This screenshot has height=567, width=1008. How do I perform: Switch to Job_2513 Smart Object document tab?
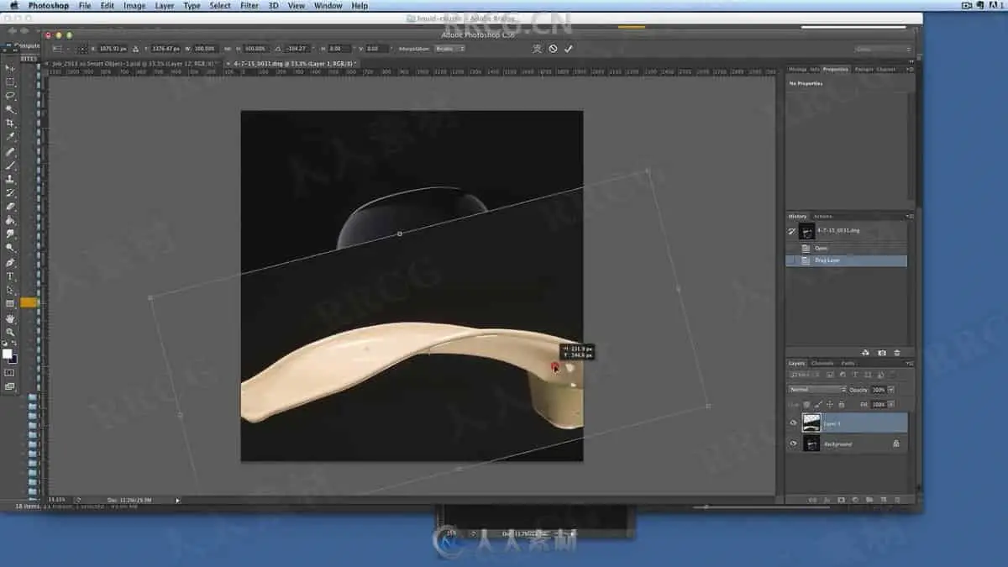[x=133, y=63]
